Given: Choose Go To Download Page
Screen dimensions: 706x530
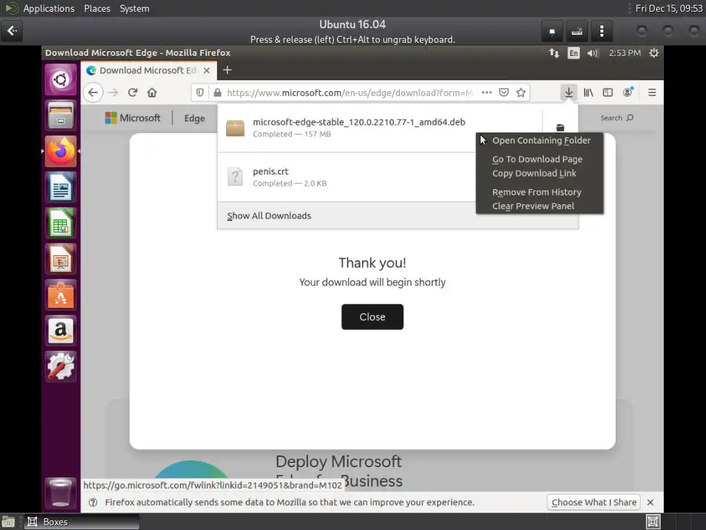Looking at the screenshot, I should (x=537, y=159).
